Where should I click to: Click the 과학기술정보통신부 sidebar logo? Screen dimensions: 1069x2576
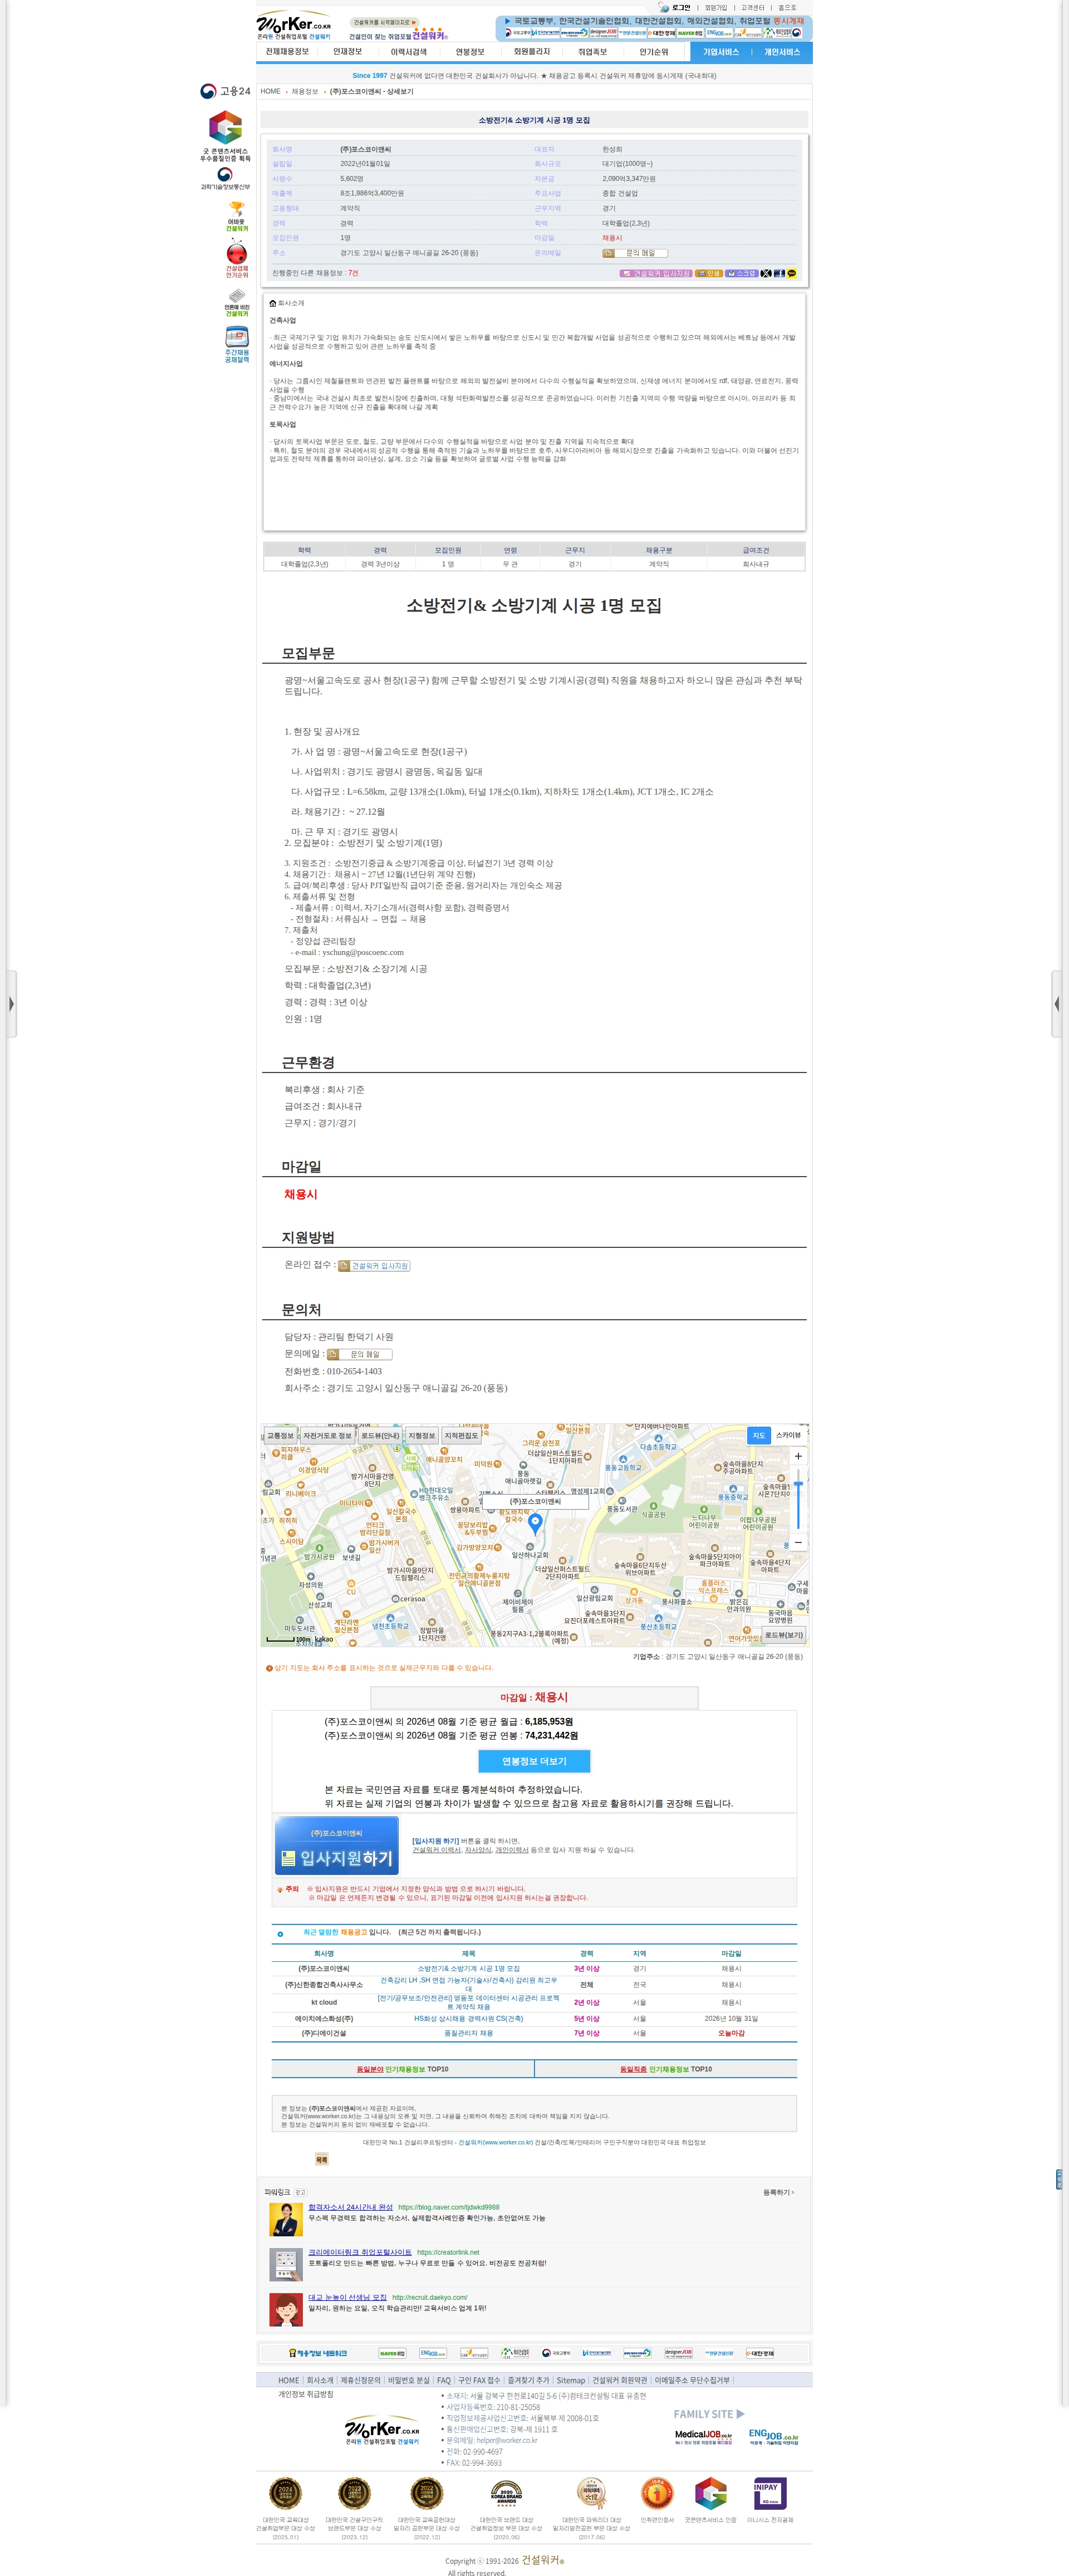tap(225, 178)
